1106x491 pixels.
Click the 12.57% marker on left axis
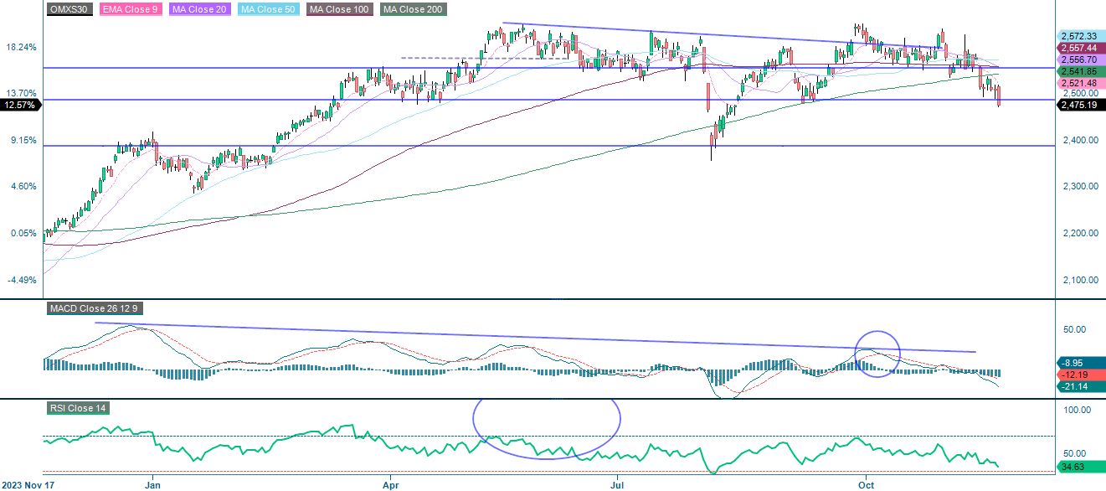coord(18,106)
